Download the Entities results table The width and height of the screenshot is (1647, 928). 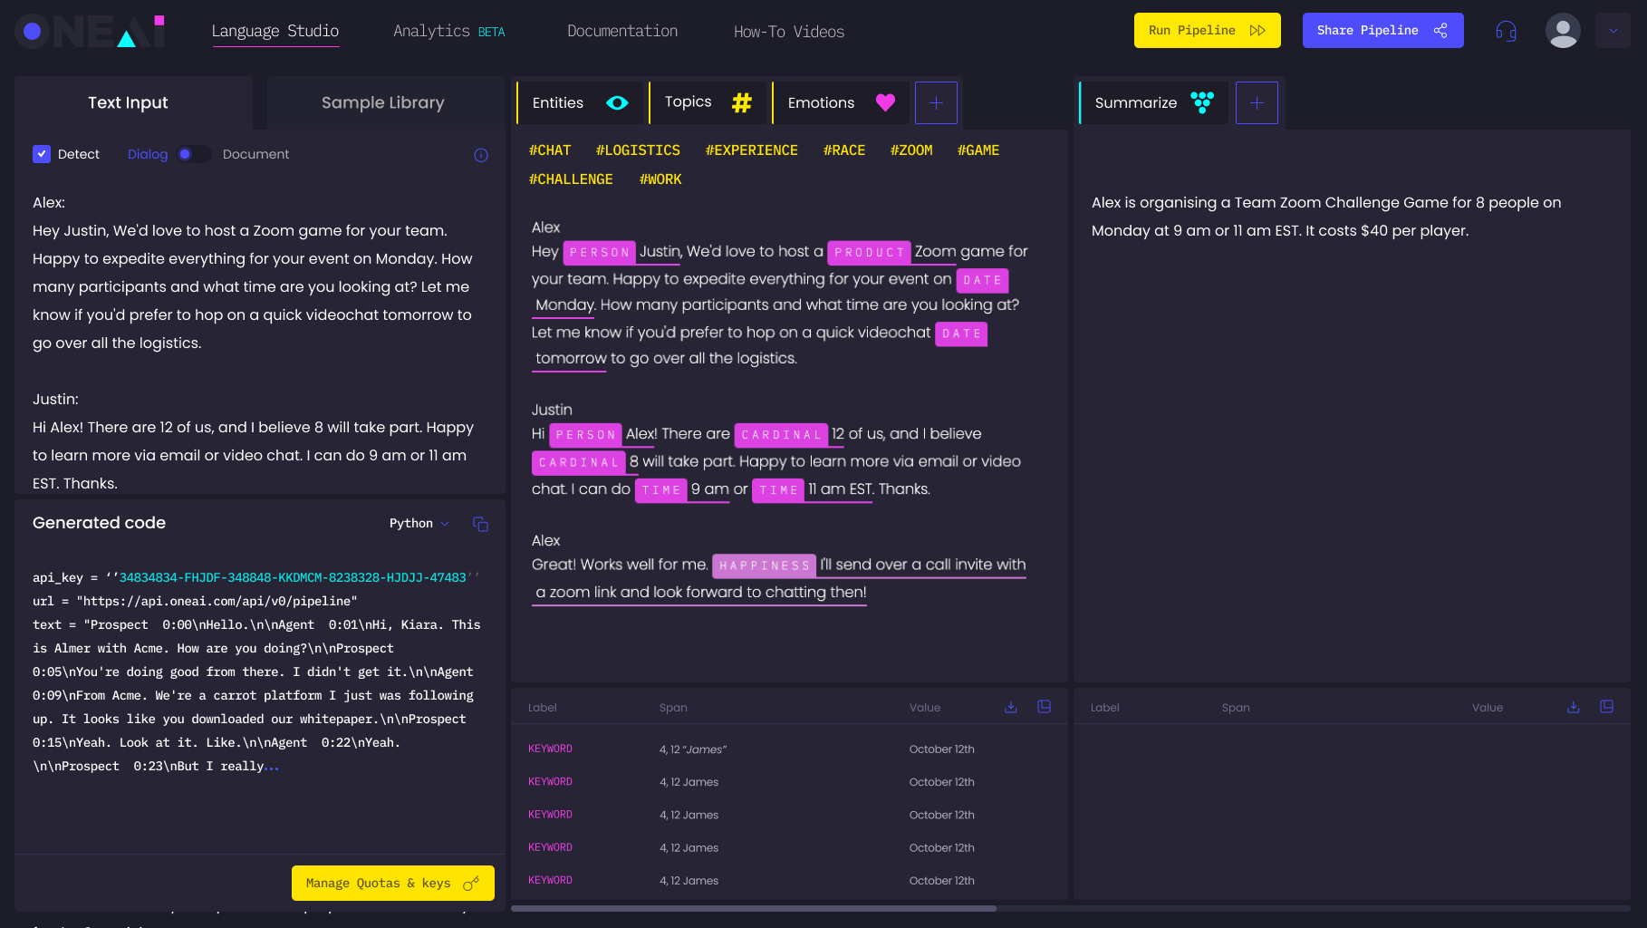pyautogui.click(x=1011, y=707)
